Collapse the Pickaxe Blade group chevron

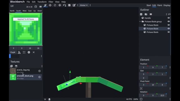coord(140,22)
